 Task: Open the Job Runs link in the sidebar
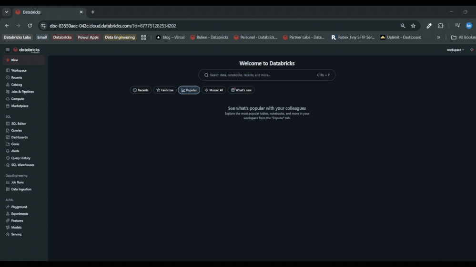pos(17,182)
